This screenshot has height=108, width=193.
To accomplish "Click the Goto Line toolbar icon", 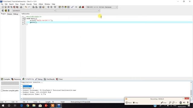I will coord(43,7).
